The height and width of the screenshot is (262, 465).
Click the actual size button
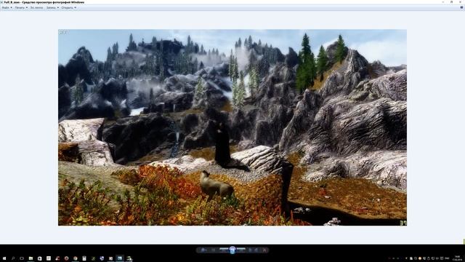(214, 250)
